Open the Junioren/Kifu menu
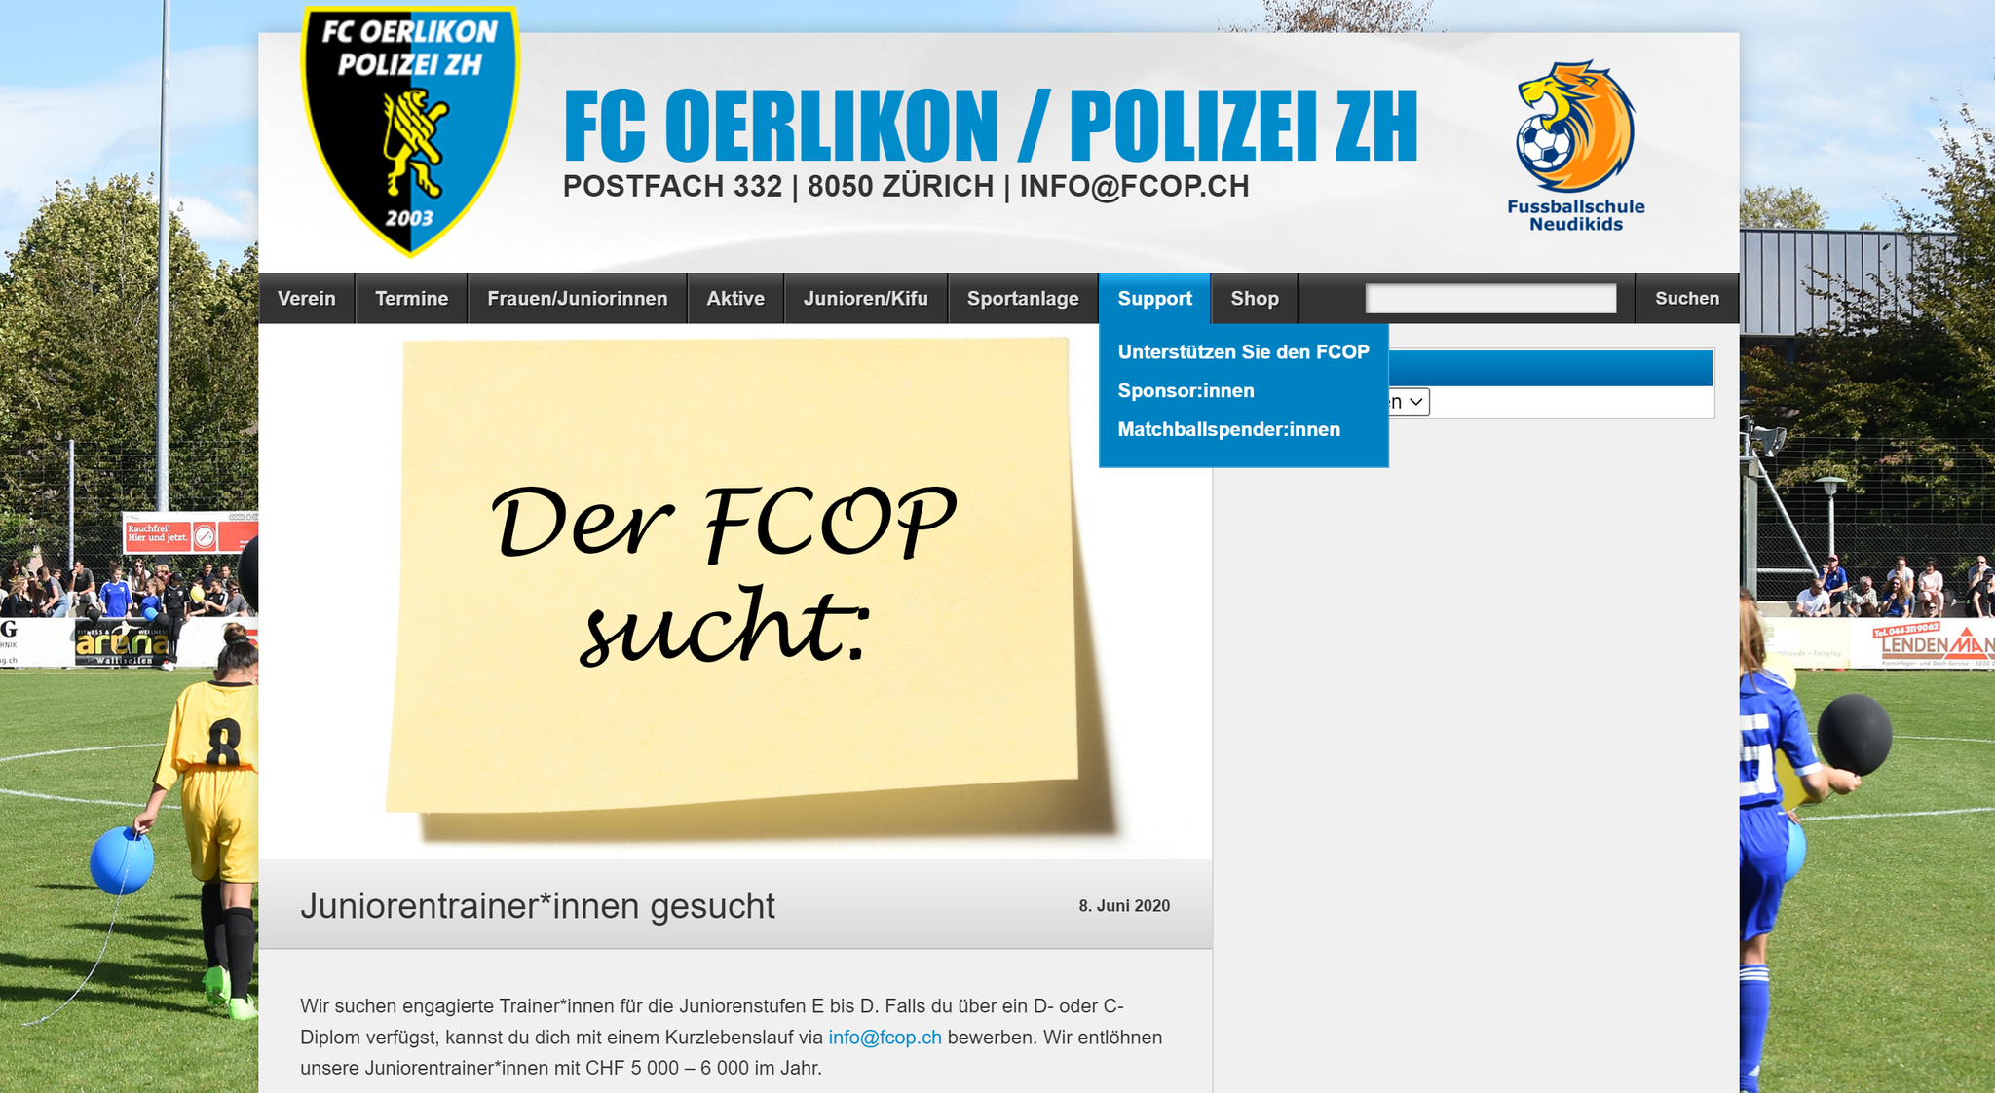 click(866, 299)
